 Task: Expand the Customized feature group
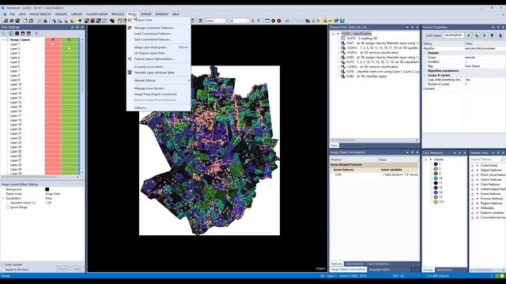coord(473,166)
